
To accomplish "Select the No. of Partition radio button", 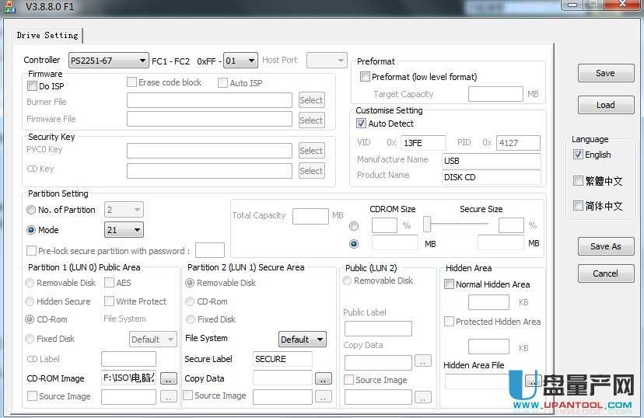I will point(31,210).
